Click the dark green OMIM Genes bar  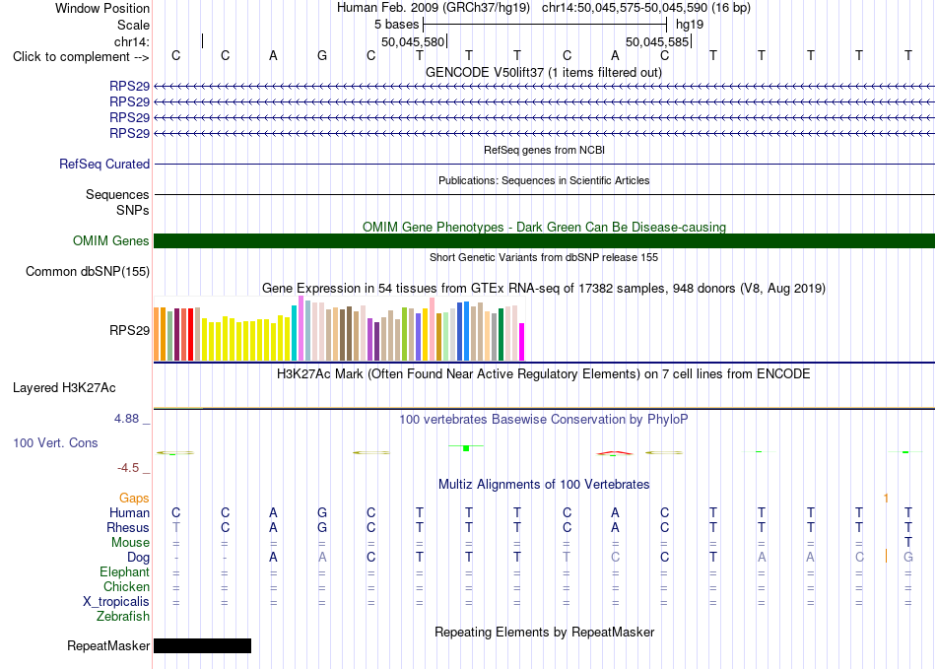[x=544, y=241]
